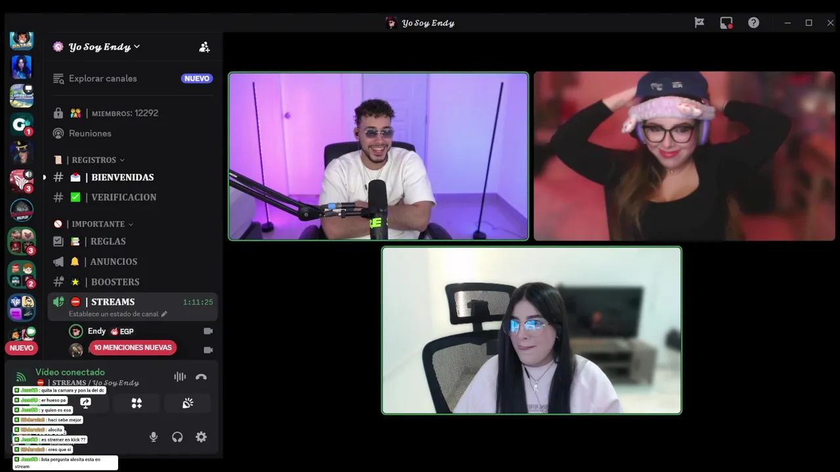
Task: Open the green G server with 1 notification
Action: pos(22,125)
